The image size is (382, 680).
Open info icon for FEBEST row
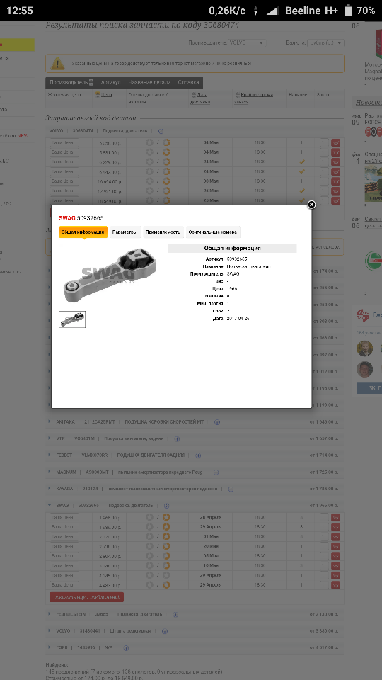198,455
